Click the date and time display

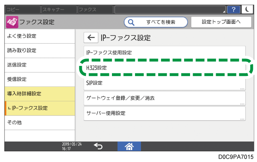click(x=72, y=146)
